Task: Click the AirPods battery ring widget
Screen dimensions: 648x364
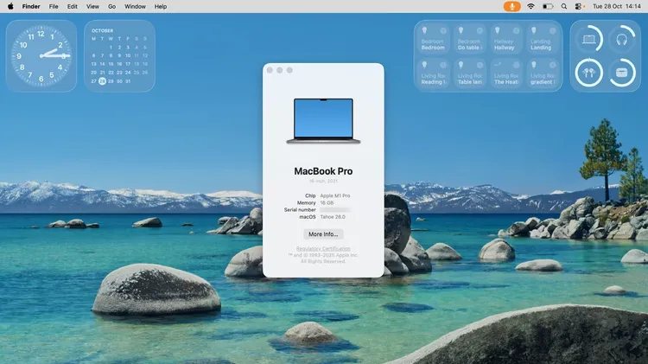Action: (x=589, y=72)
